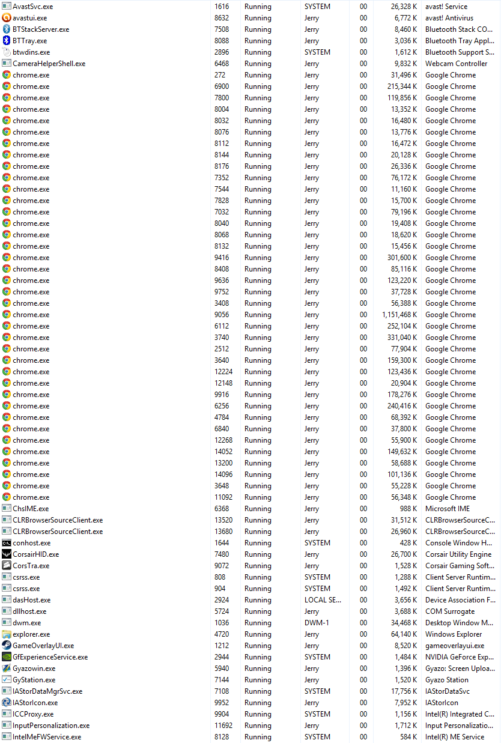Screen dimensions: 501x743
Task: Click the dllhost.exe icon
Action: point(7,611)
